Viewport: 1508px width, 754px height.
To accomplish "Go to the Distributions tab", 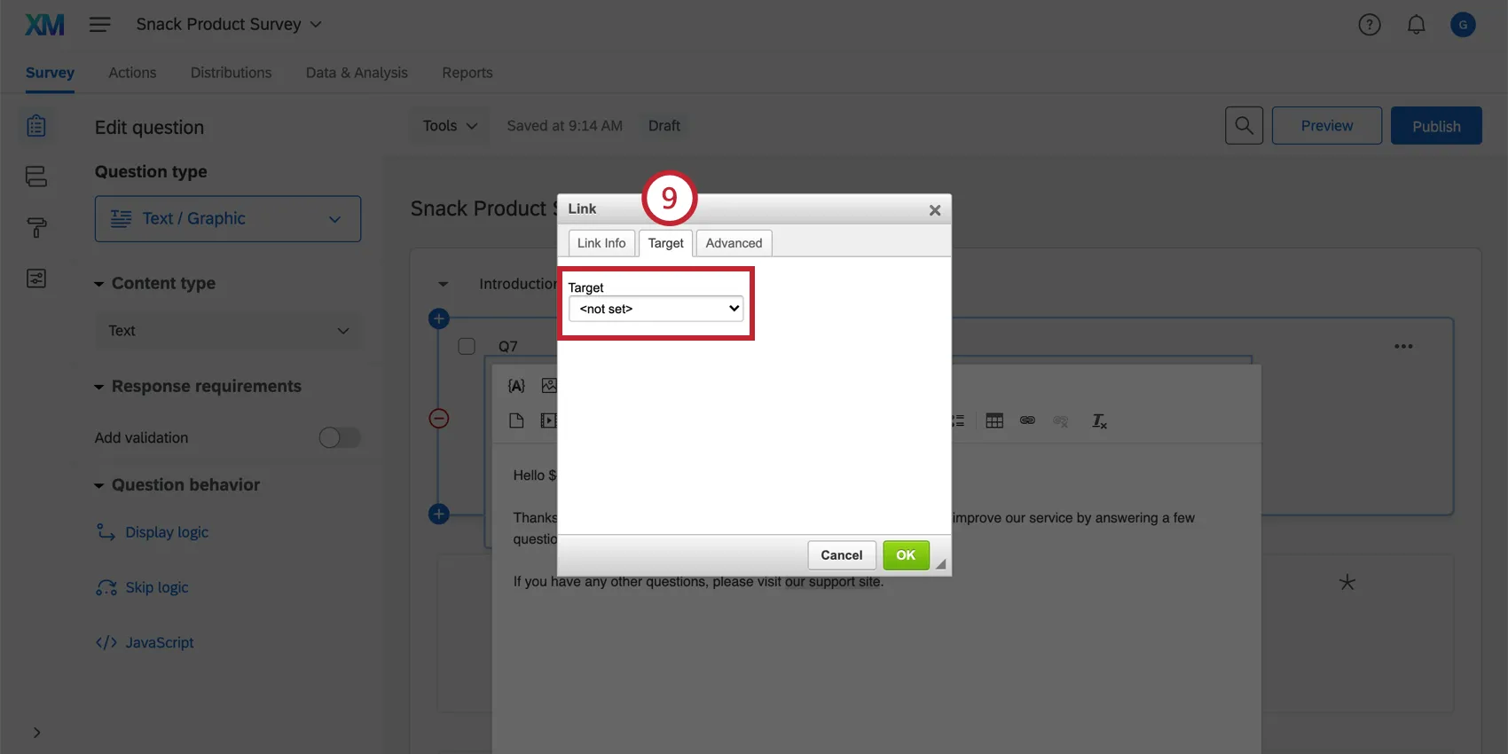I will coord(231,73).
